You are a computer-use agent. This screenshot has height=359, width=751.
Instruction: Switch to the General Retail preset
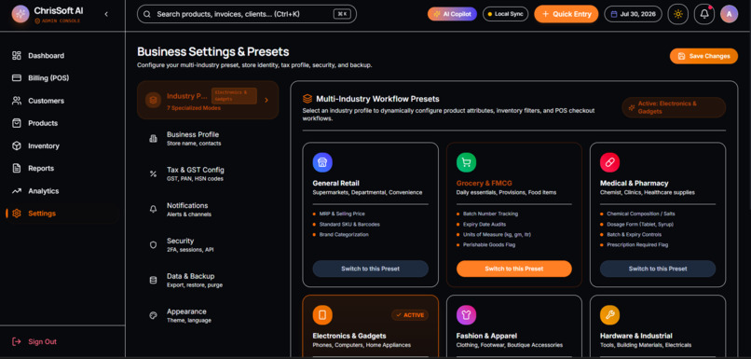(370, 269)
